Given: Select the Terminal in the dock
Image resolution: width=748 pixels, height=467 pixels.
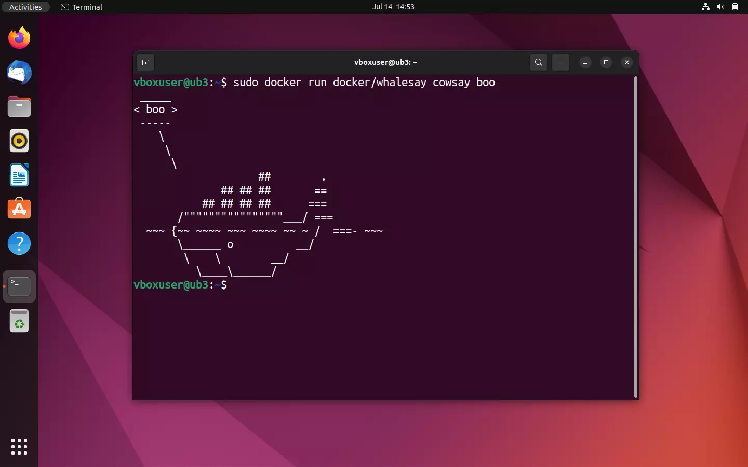Looking at the screenshot, I should click(x=19, y=286).
